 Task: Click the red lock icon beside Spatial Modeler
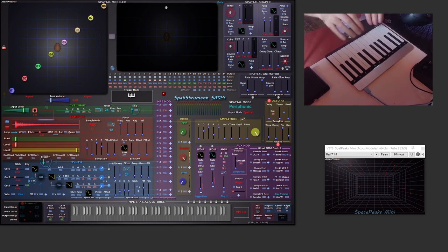(x=4, y=48)
